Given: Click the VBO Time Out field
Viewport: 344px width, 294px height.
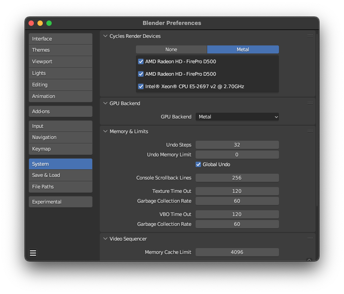Looking at the screenshot, I should click(237, 214).
